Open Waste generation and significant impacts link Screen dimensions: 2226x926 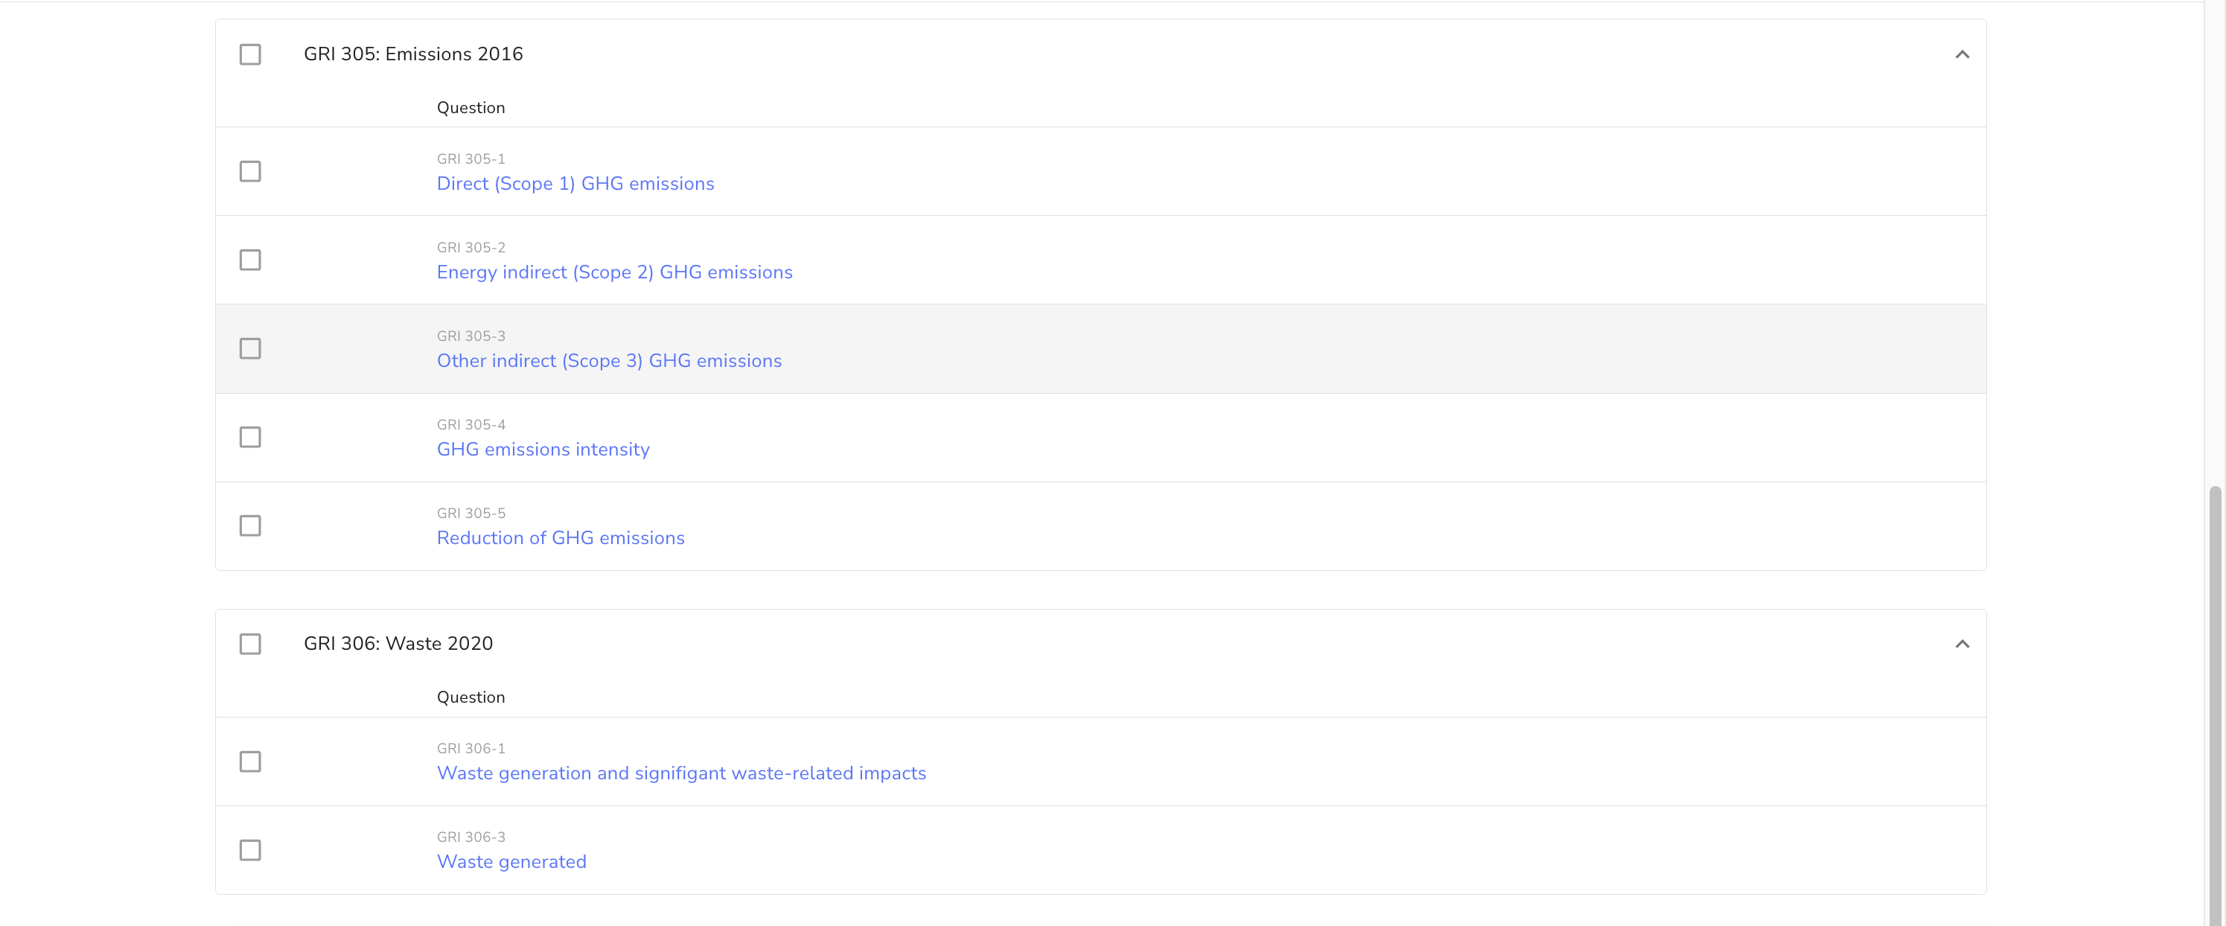(681, 773)
